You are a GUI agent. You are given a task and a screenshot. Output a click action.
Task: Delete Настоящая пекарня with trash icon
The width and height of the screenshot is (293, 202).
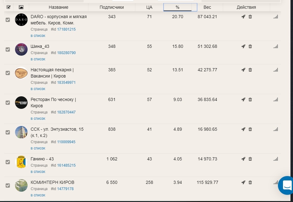(x=250, y=70)
